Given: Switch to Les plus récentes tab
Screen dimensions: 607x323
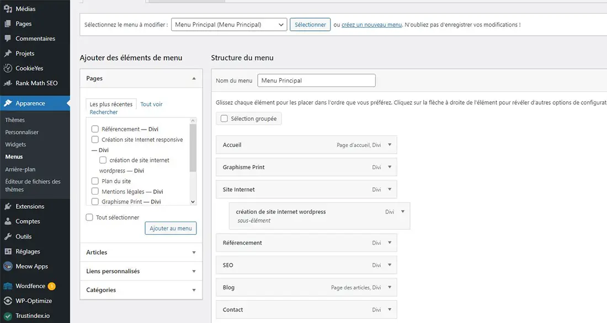Looking at the screenshot, I should [111, 104].
